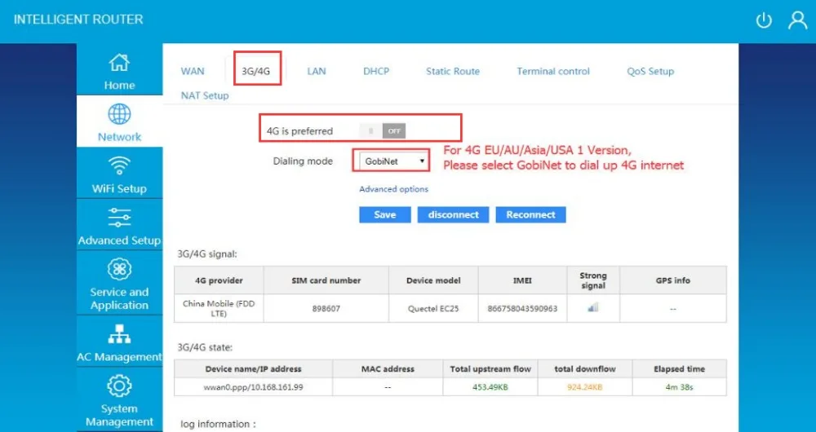The image size is (816, 432).
Task: Click the Advanced options link
Action: pos(393,189)
